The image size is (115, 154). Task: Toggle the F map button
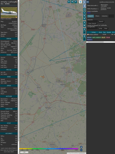84,39
